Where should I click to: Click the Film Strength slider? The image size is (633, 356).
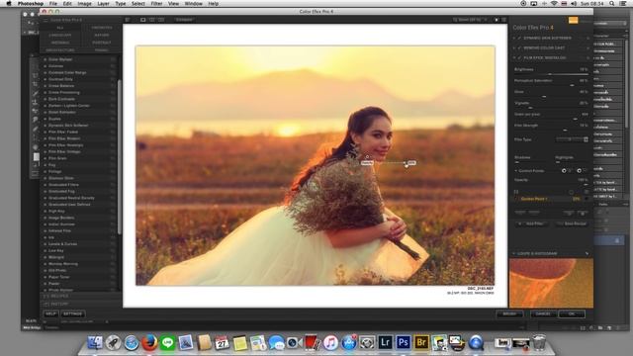click(x=551, y=130)
